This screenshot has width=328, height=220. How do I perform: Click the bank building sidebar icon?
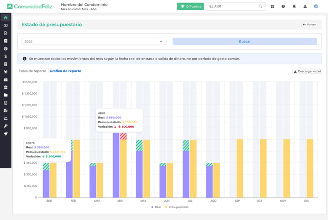5,88
